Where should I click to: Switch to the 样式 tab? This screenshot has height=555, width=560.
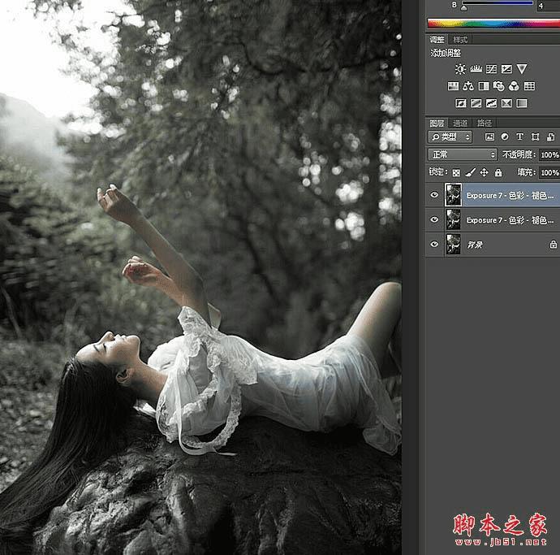(460, 39)
